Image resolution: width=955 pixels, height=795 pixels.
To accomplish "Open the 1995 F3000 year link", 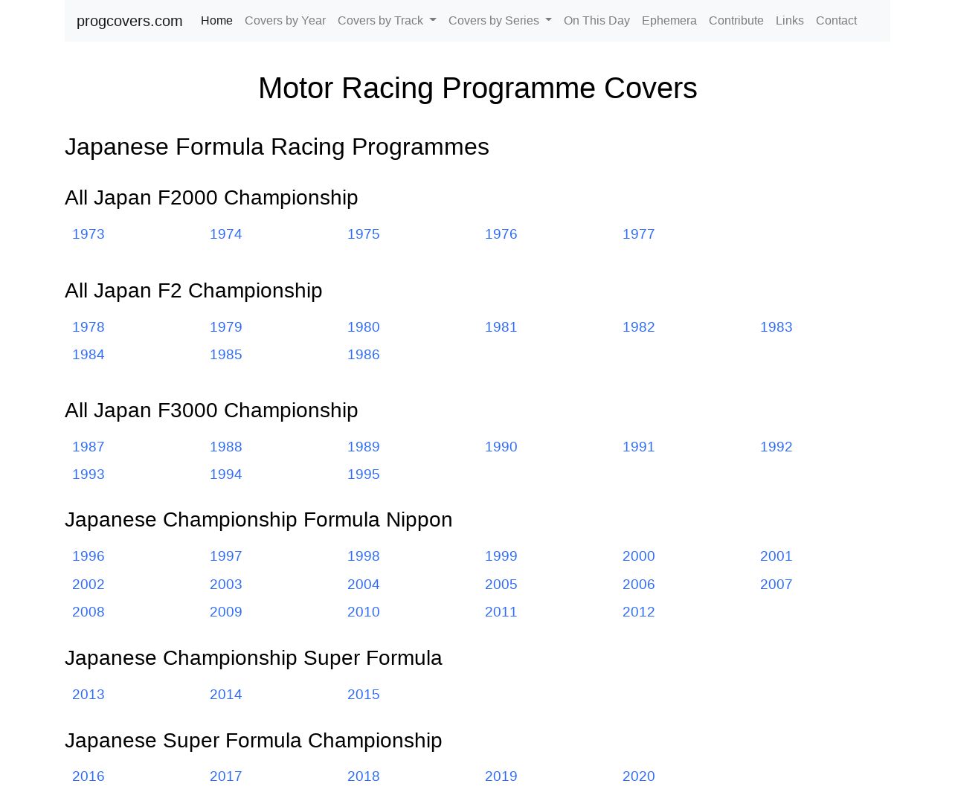I will tap(363, 474).
